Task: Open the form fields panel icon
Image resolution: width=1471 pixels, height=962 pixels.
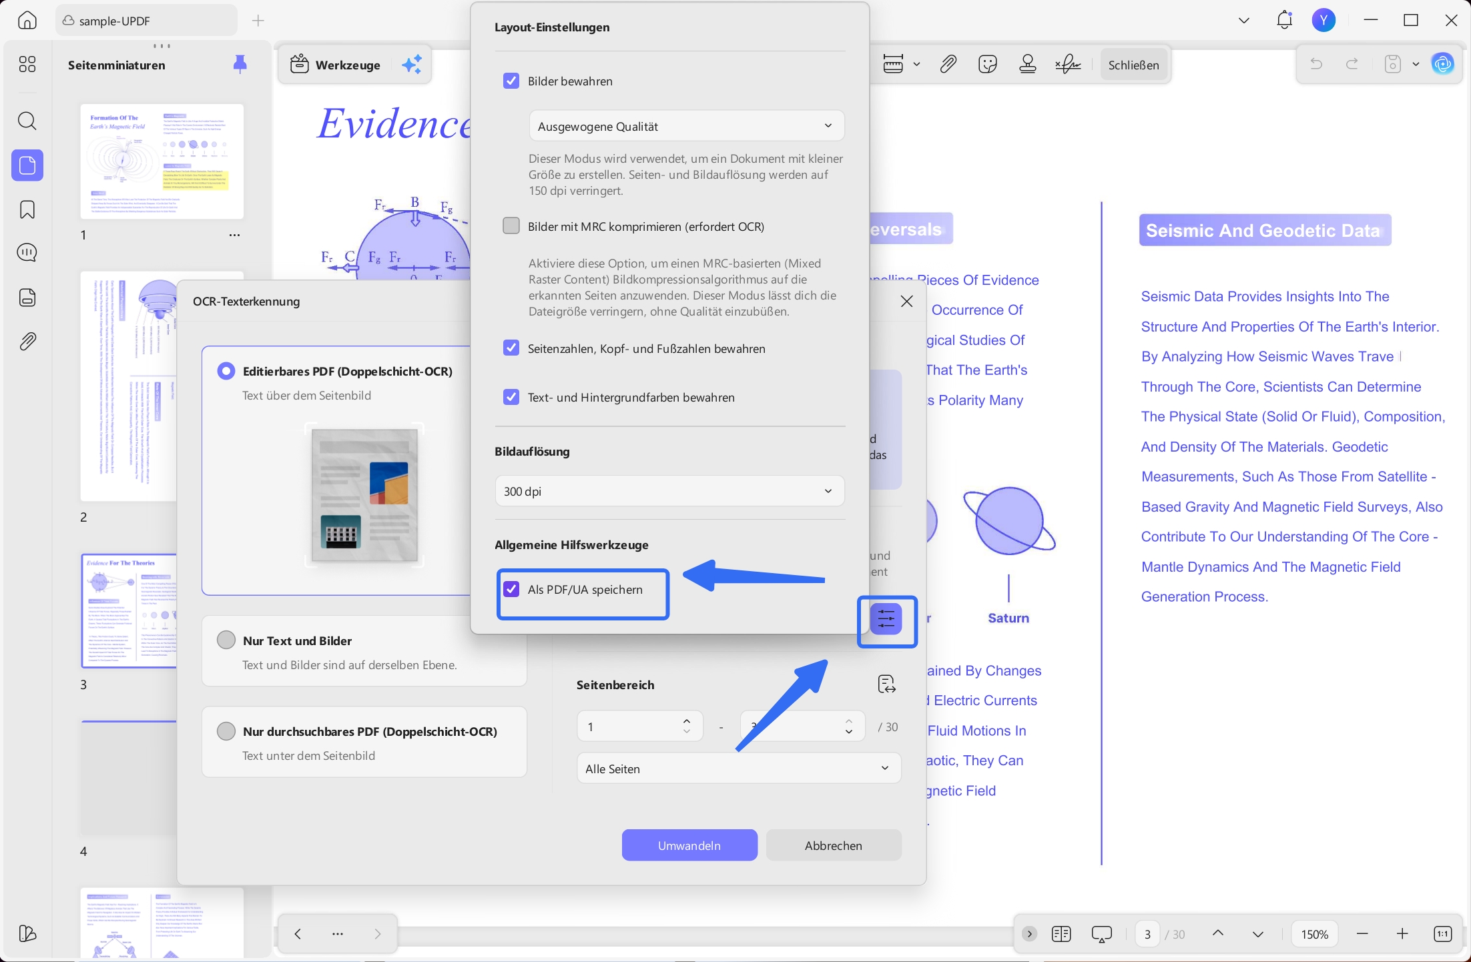Action: coord(27,297)
